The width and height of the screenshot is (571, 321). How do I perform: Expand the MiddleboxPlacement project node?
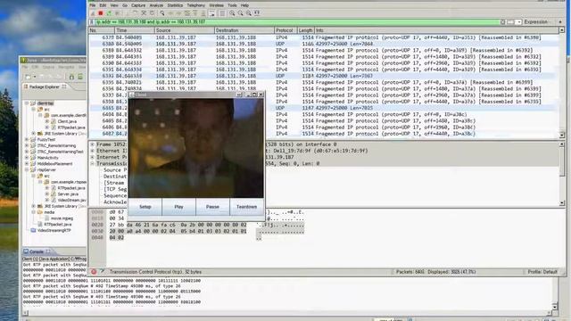[27, 164]
